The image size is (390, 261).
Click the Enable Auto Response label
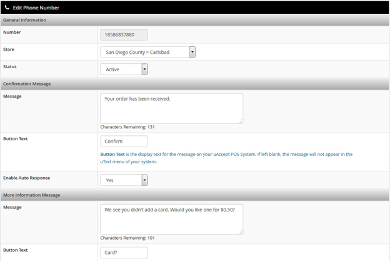[27, 178]
